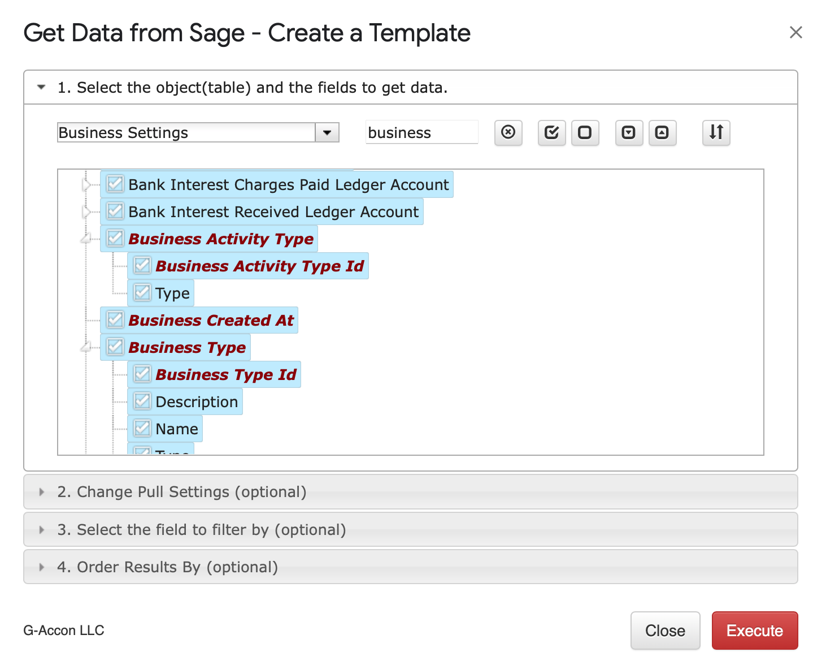
Task: Expand Bank Interest Received Ledger Account node
Action: (x=86, y=212)
